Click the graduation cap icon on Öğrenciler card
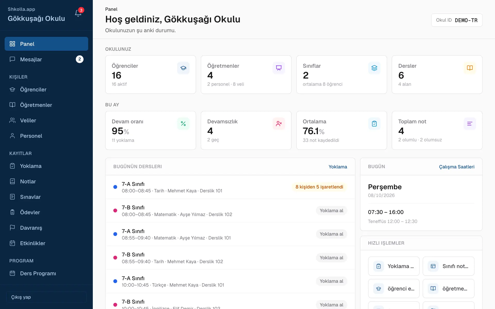Viewport: 495px width, 309px height. tap(183, 68)
